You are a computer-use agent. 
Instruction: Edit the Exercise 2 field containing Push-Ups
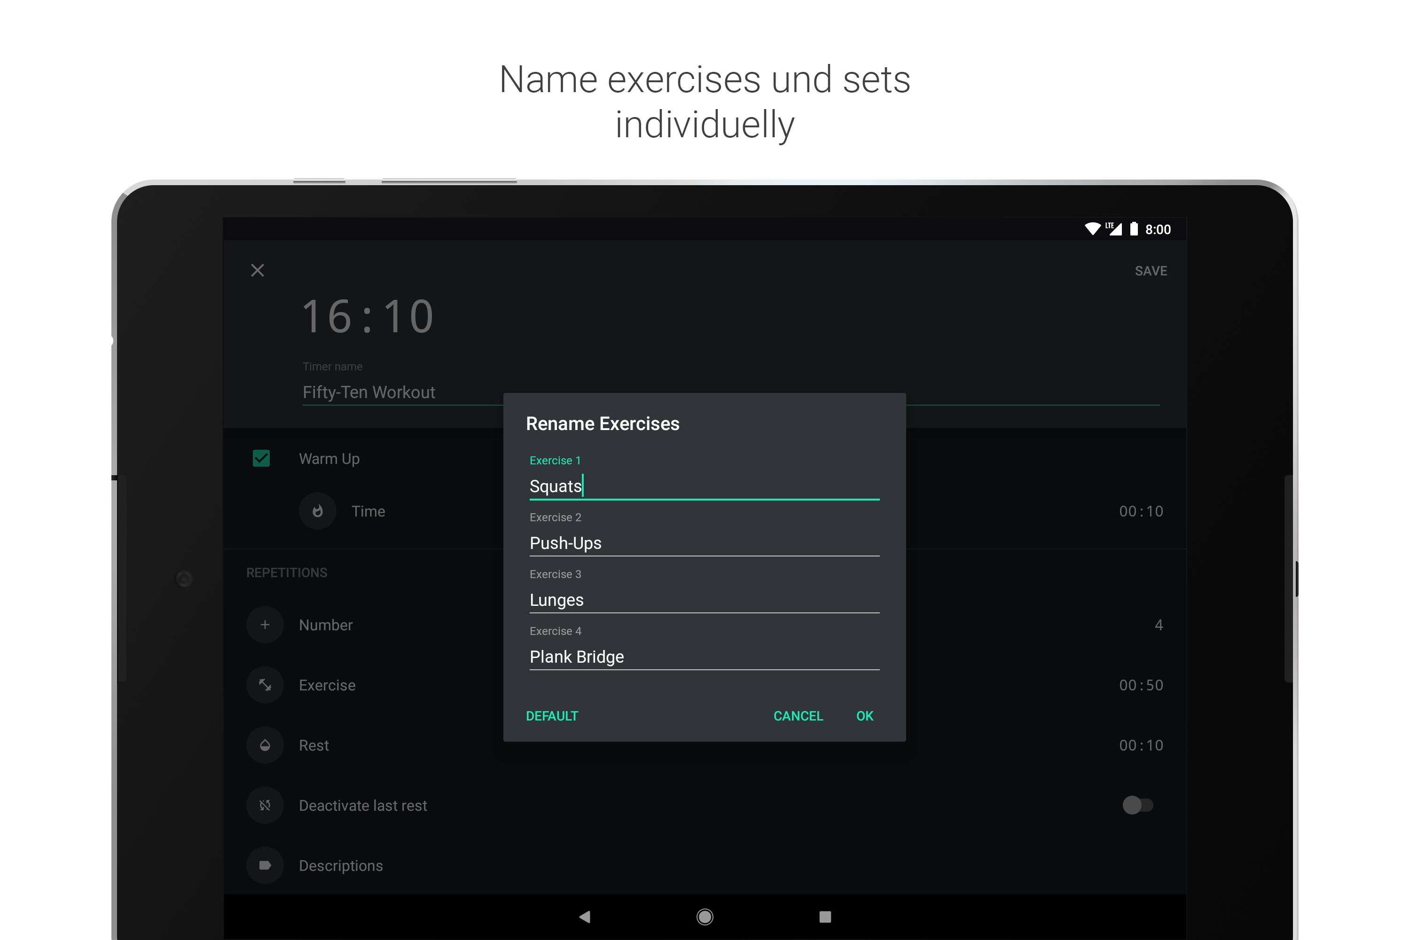[705, 543]
